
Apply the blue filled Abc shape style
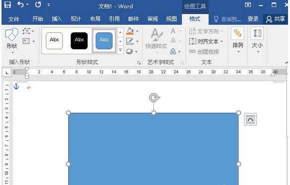(104, 41)
